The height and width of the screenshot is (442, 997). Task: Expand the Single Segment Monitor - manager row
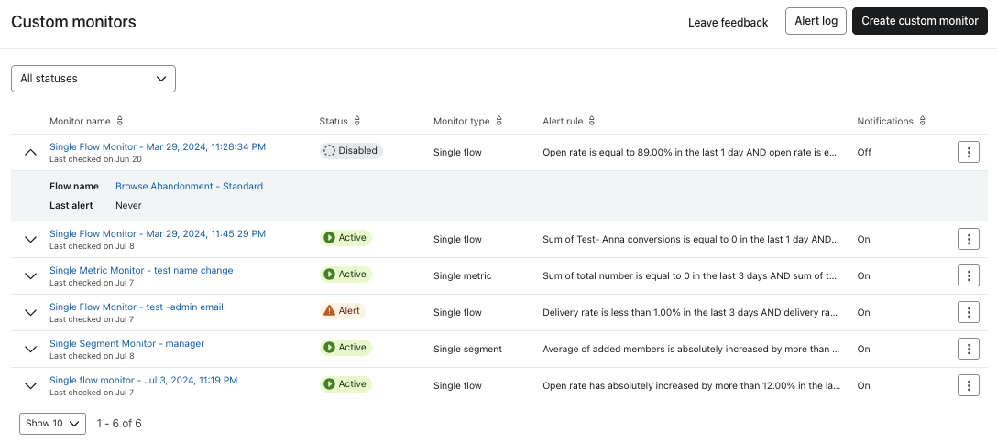click(x=30, y=349)
